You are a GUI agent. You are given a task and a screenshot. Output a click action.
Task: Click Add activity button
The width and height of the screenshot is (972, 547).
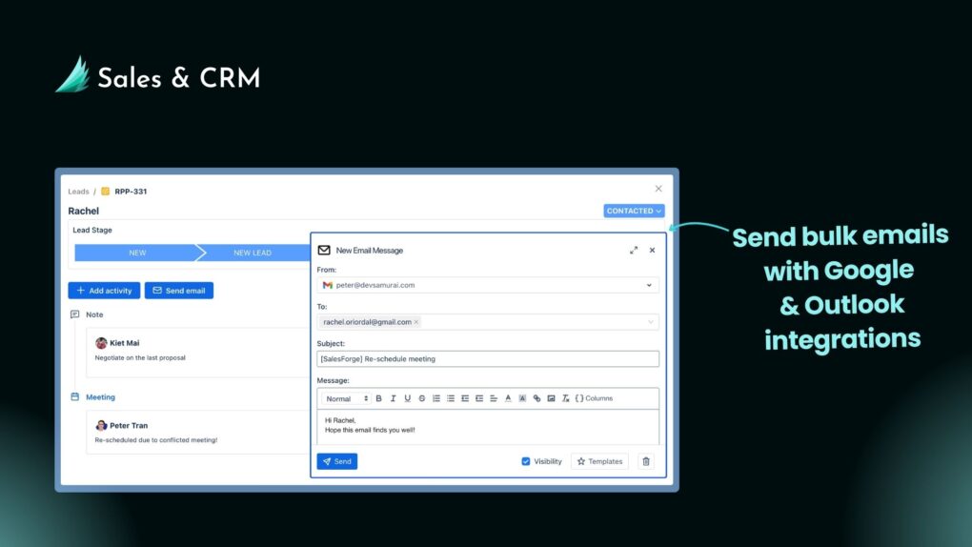point(104,291)
